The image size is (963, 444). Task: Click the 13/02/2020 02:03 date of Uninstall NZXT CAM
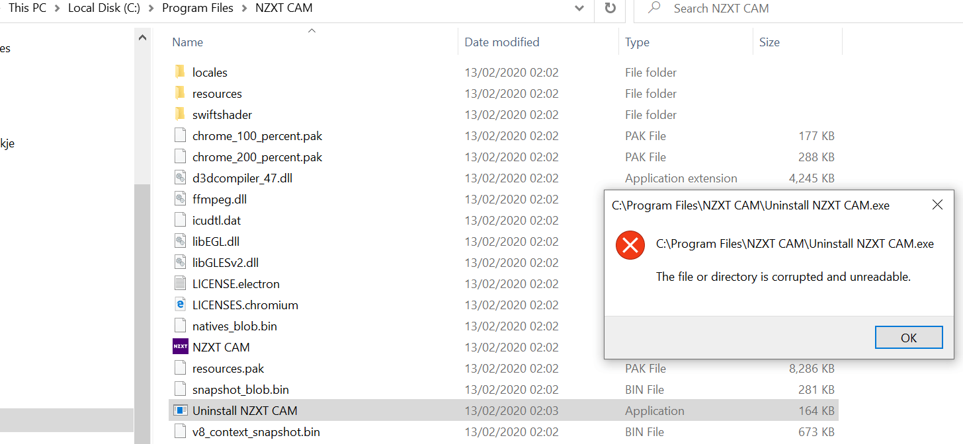tap(511, 410)
